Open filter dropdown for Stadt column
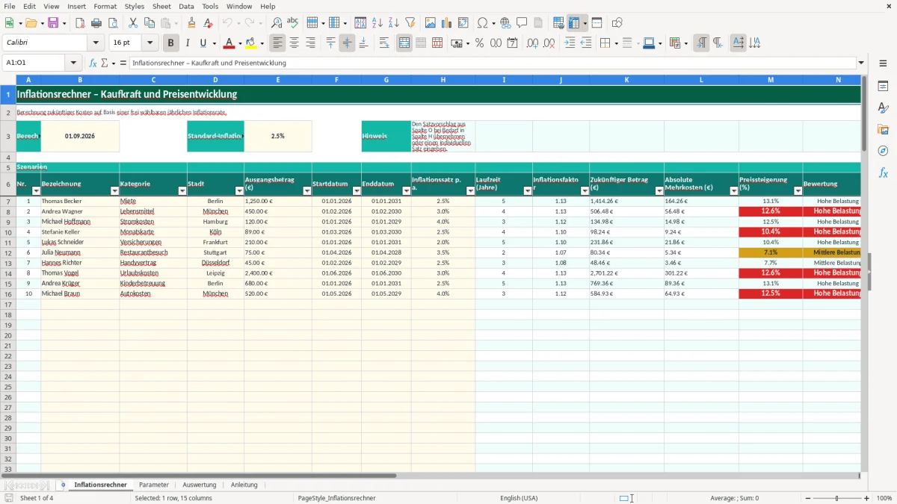The image size is (897, 504). click(x=239, y=191)
